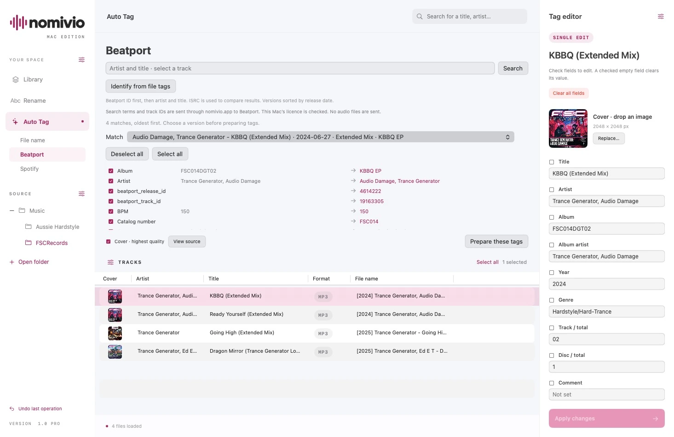Viewport: 674px width, 437px height.
Task: Switch to File name auto tag
Action: tap(47, 140)
